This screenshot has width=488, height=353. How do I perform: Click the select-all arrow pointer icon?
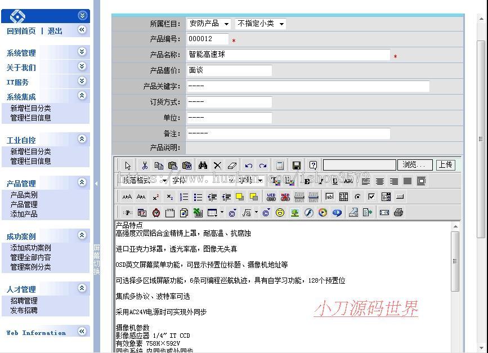[x=128, y=166]
